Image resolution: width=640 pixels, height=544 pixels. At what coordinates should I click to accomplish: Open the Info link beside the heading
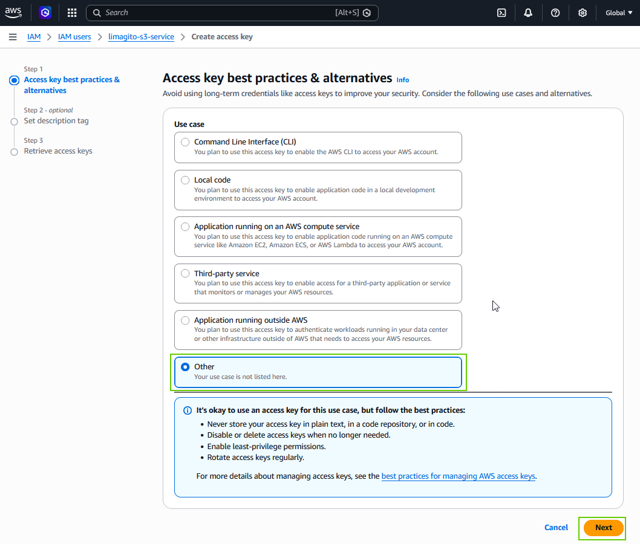pyautogui.click(x=402, y=80)
